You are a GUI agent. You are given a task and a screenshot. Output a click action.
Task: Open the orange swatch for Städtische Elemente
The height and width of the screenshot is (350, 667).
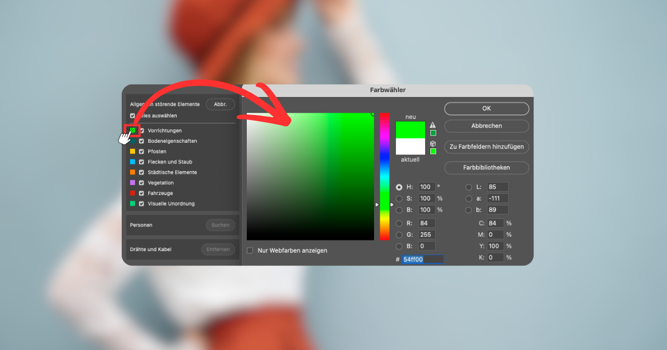coord(132,172)
